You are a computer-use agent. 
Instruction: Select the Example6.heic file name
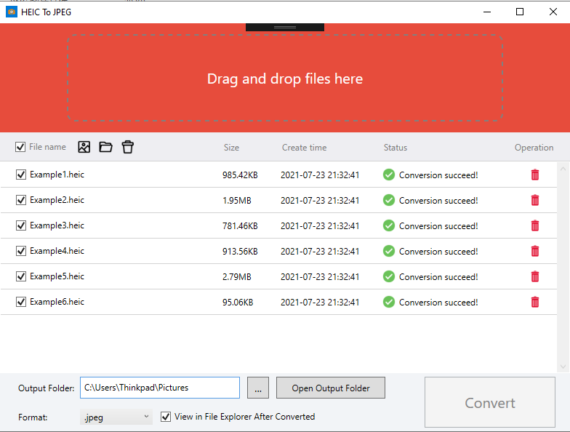click(57, 302)
